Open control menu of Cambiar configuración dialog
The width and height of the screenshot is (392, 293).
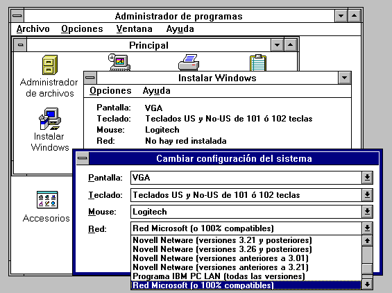[x=83, y=158]
